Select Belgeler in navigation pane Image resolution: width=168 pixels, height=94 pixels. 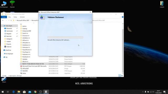(x=9, y=34)
